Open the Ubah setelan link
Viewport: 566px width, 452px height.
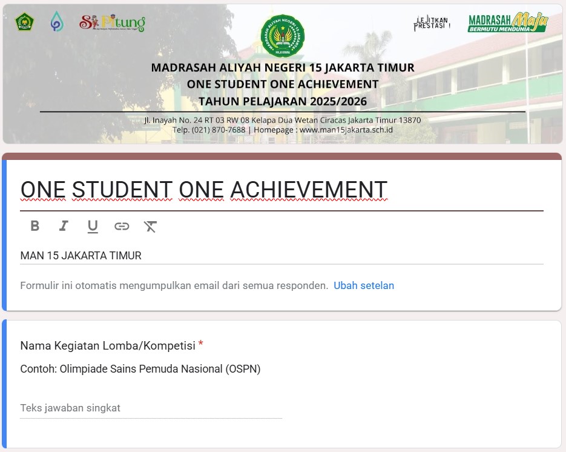pos(364,285)
